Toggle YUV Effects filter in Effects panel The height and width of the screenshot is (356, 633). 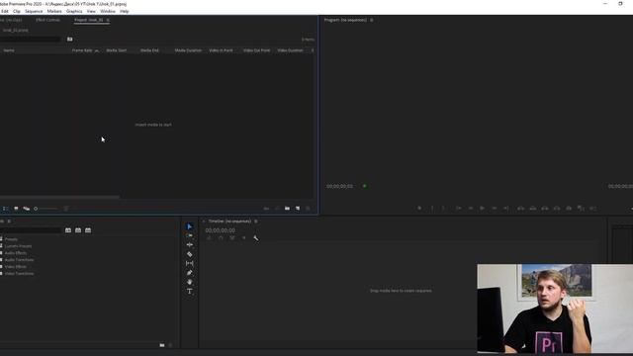tap(88, 230)
